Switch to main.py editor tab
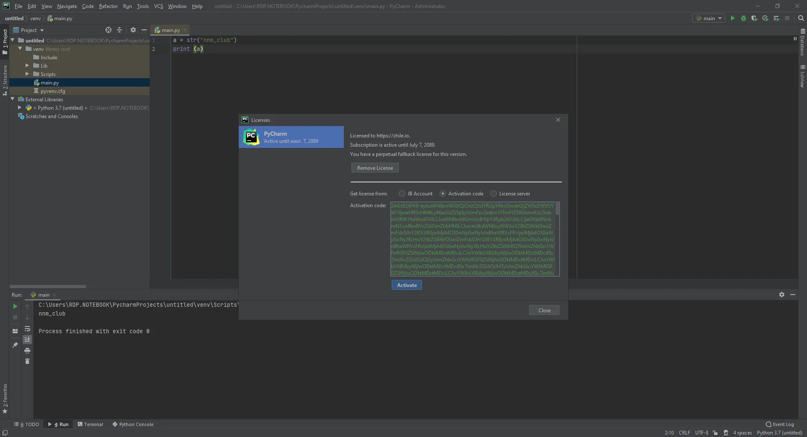The image size is (807, 437). pyautogui.click(x=170, y=30)
